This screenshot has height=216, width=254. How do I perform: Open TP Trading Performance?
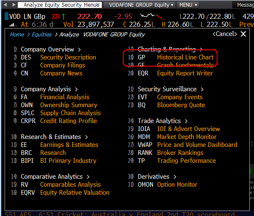[177, 161]
